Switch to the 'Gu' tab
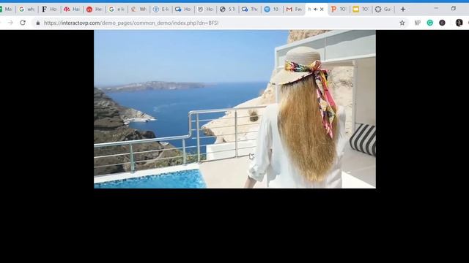The width and height of the screenshot is (469, 263). (x=383, y=9)
